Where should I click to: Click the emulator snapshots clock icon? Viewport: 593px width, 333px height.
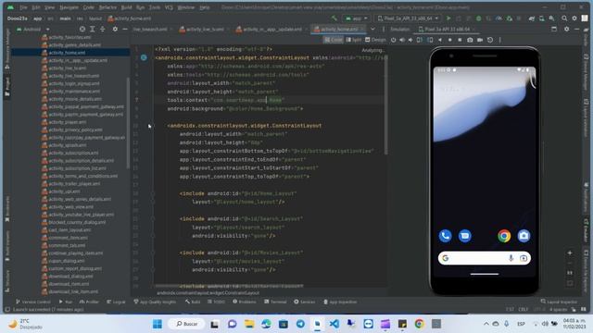point(490,40)
